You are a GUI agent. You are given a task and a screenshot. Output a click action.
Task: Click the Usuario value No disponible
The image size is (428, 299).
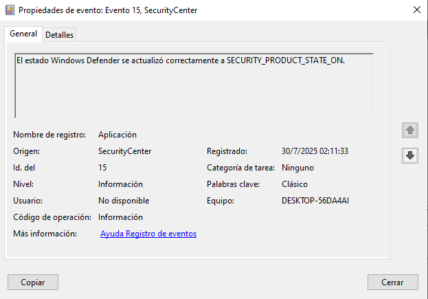coord(124,201)
